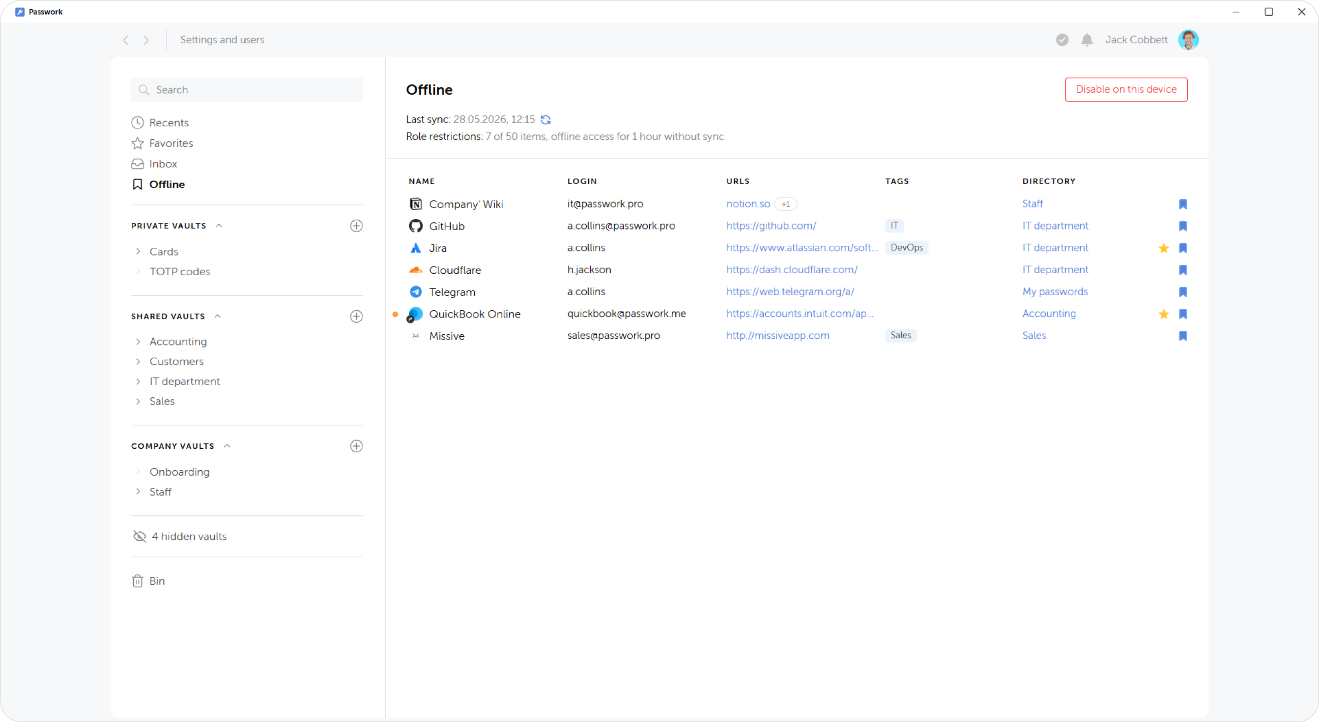Click the DevOps tag
The height and width of the screenshot is (722, 1319).
click(906, 248)
